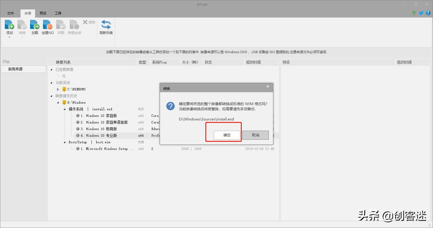Open the 文件 menu tab
This screenshot has height=228, width=433.
click(11, 13)
